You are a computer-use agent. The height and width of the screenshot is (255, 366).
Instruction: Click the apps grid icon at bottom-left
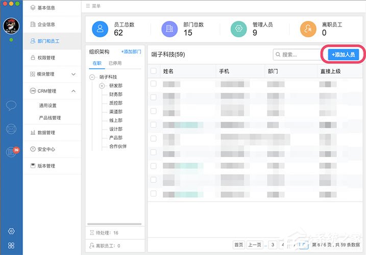click(x=11, y=245)
